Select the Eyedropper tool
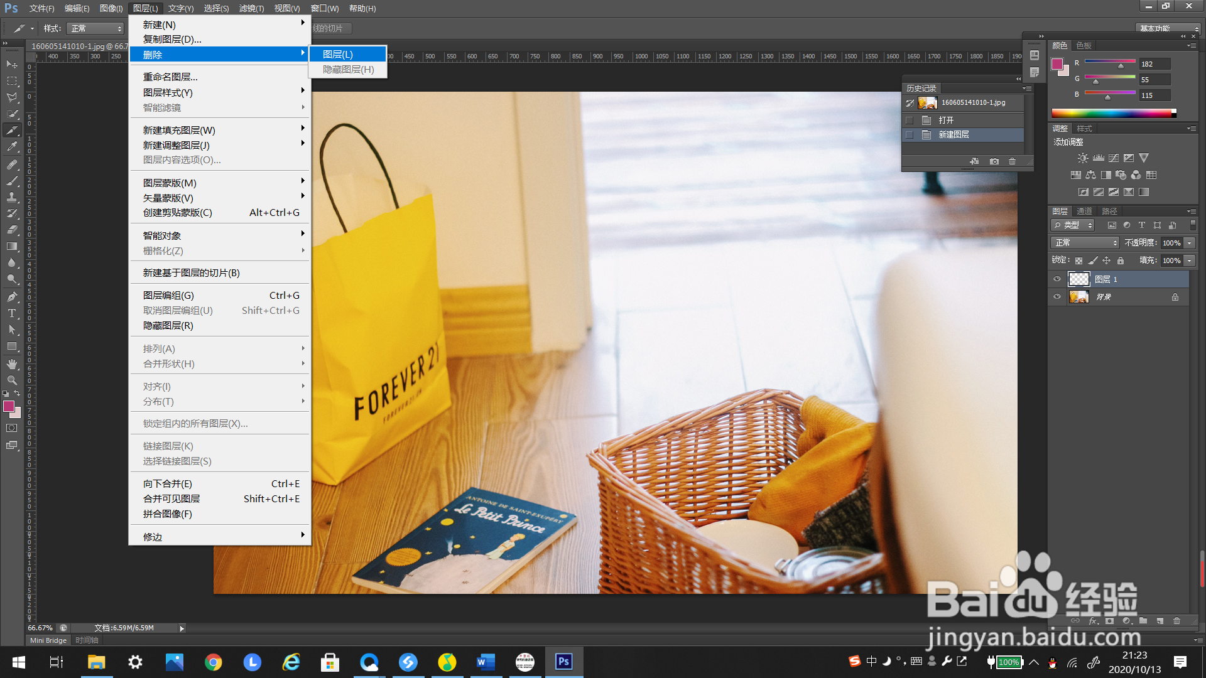Screen dimensions: 1206x678 pyautogui.click(x=12, y=147)
